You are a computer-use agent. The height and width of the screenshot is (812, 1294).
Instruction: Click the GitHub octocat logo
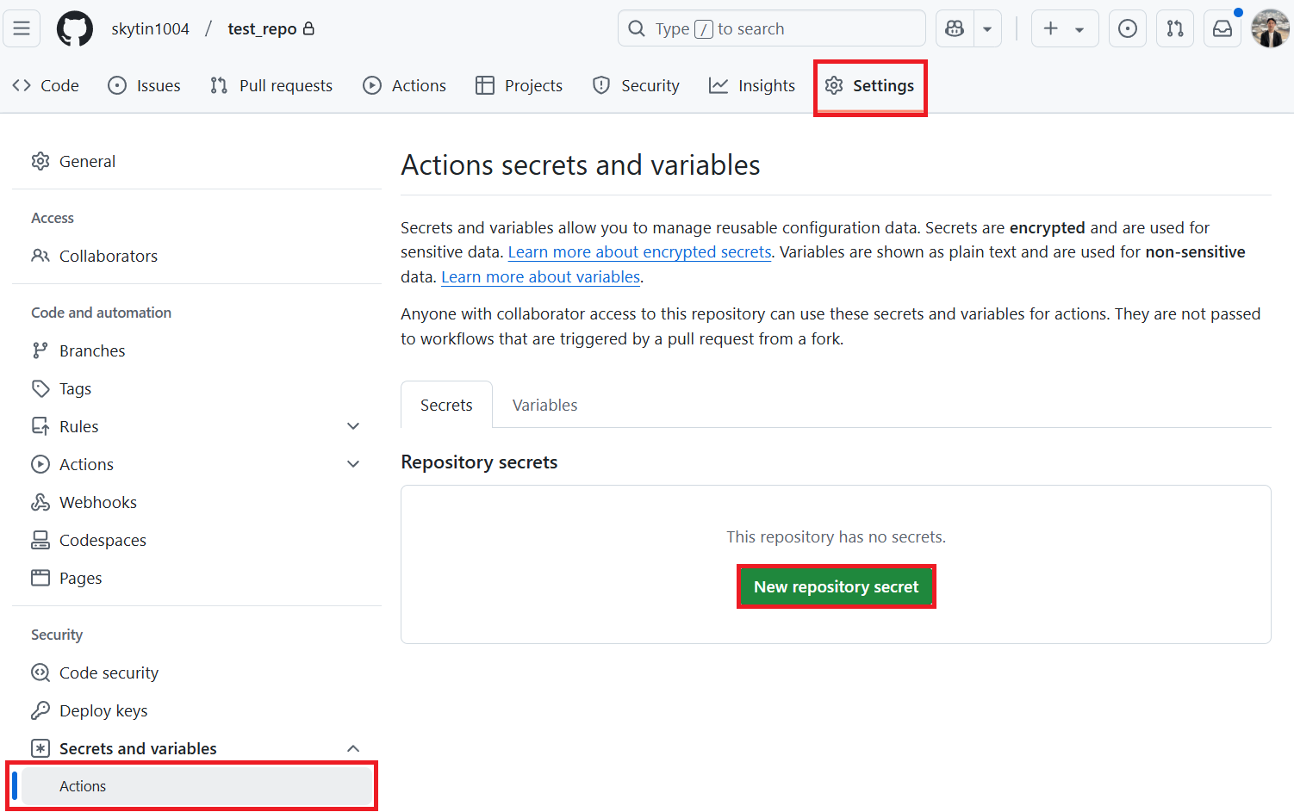coord(74,28)
